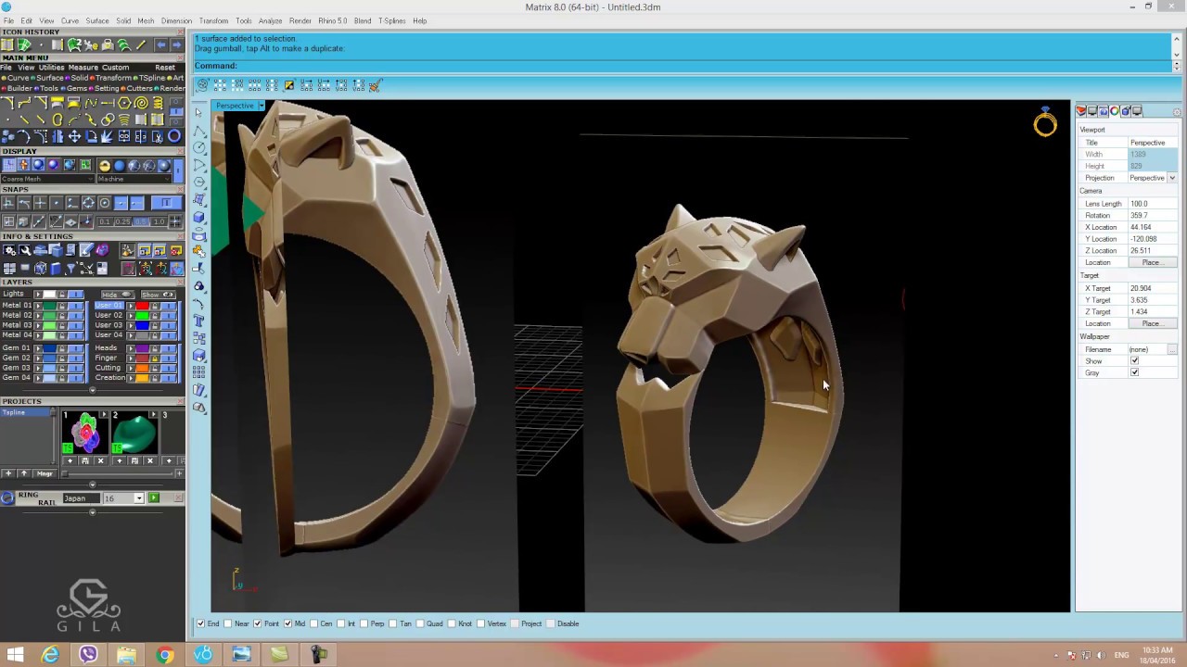Uncheck the Wallpaper Gray checkbox
Viewport: 1187px width, 667px height.
point(1134,372)
